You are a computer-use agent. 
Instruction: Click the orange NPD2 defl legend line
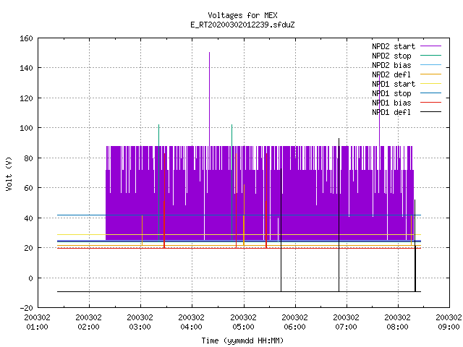(x=430, y=74)
